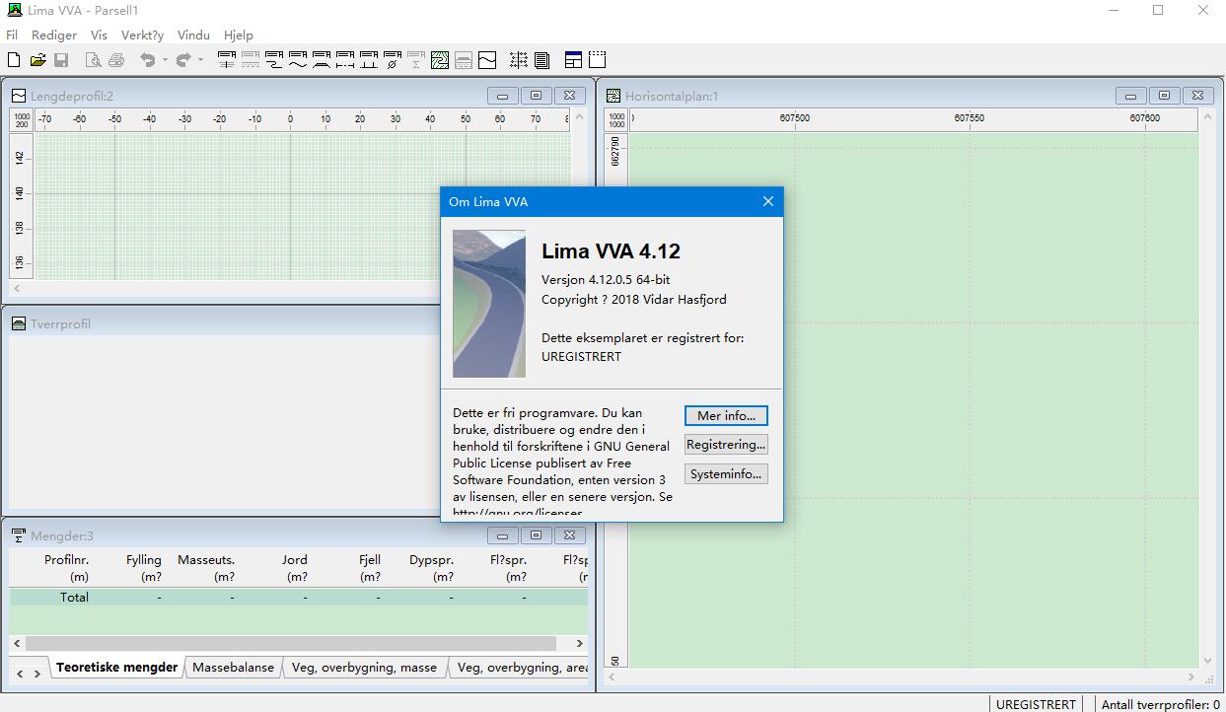Click the Lengdeprofil:2 window title icon
Image resolution: width=1226 pixels, height=712 pixels.
19,96
